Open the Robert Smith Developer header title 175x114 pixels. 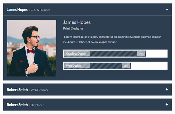(17, 105)
